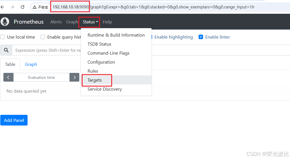Open the Status dropdown menu

tap(90, 22)
